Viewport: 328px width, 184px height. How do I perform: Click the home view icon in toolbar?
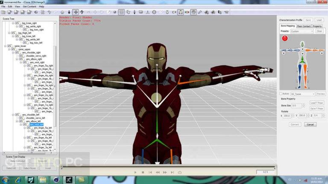coord(62,12)
